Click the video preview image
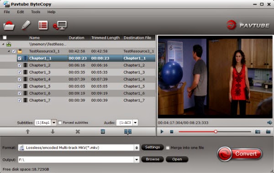274x173 pixels. (215, 77)
